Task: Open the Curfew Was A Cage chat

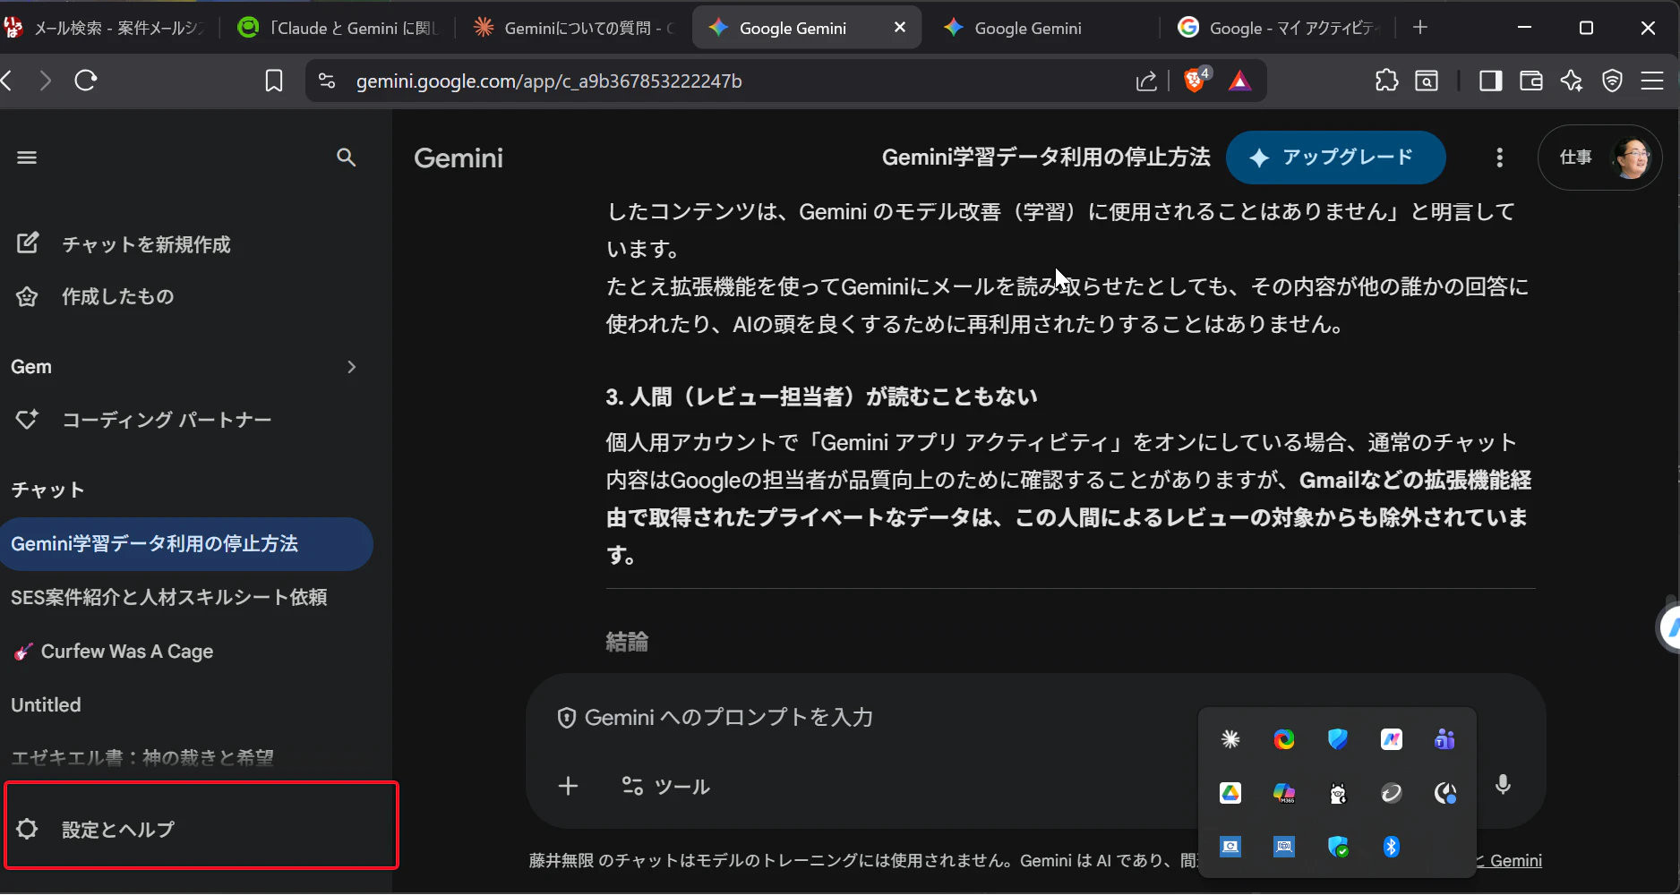Action: [114, 652]
